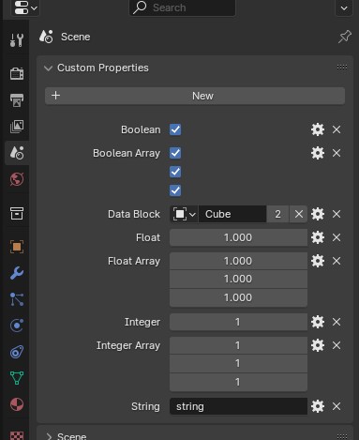Toggle the second Boolean Array checkbox

[175, 172]
